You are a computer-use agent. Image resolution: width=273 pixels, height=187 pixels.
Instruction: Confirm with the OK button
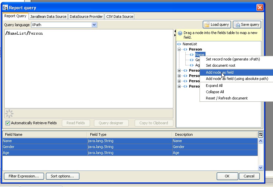pyautogui.click(x=227, y=176)
